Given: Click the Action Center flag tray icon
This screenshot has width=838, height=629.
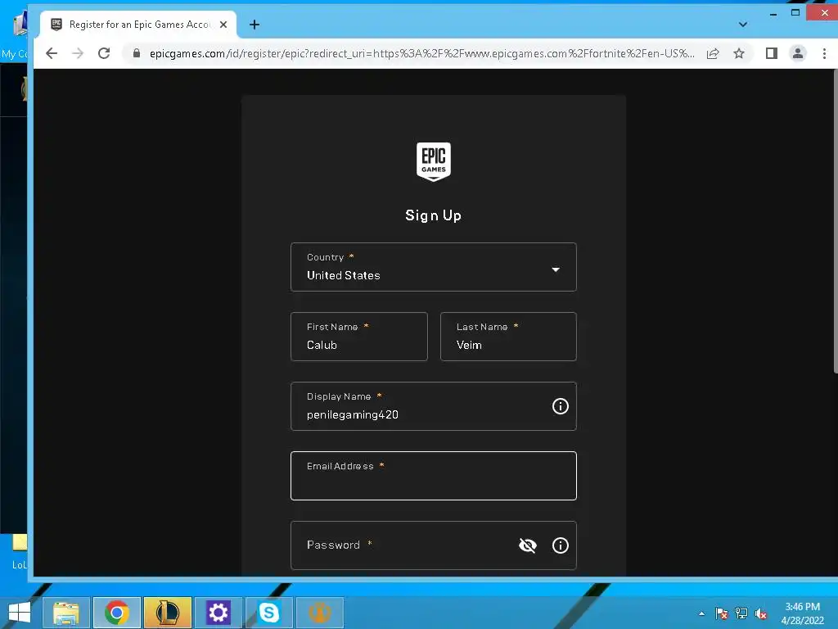Looking at the screenshot, I should click(x=722, y=613).
